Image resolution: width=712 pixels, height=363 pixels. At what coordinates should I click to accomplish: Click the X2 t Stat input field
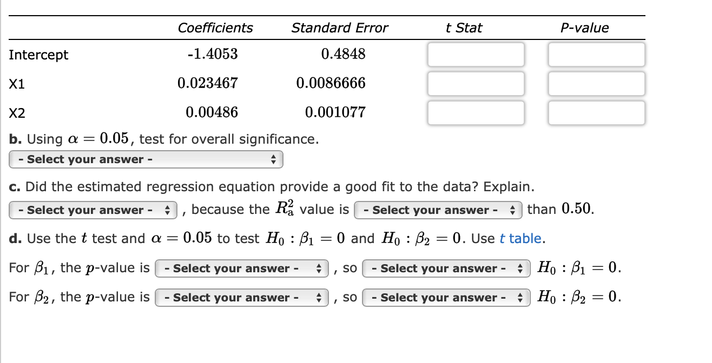[x=476, y=112]
